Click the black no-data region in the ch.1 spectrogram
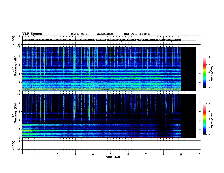The width and height of the screenshot is (224, 173). click(x=189, y=69)
